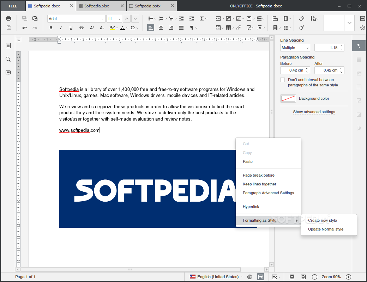Insert image icon in toolbar
The height and width of the screenshot is (282, 367).
(228, 18)
